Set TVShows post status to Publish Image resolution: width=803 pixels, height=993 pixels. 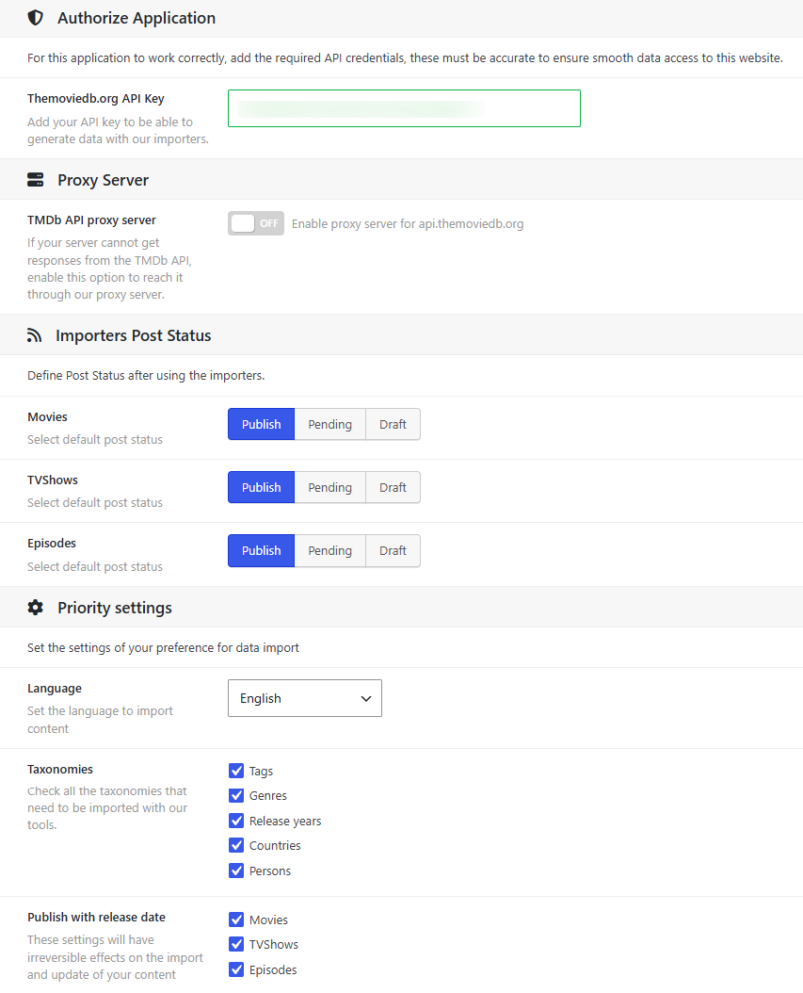coord(262,488)
